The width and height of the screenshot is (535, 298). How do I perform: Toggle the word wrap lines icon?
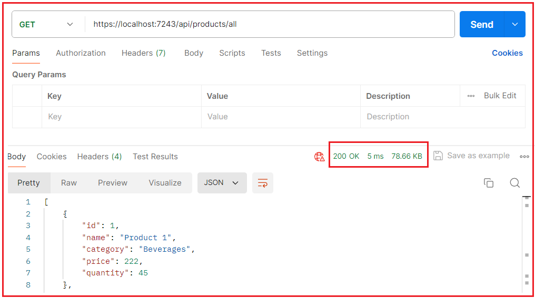263,183
